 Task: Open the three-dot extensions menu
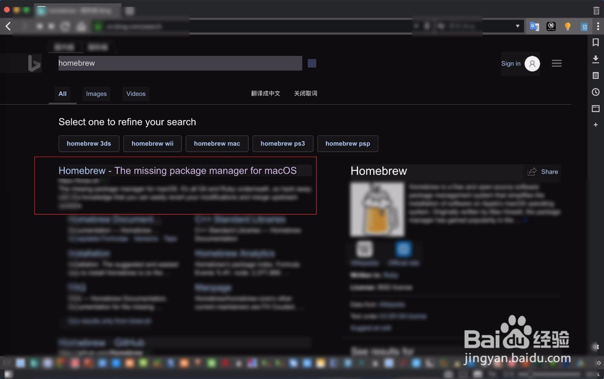(598, 26)
